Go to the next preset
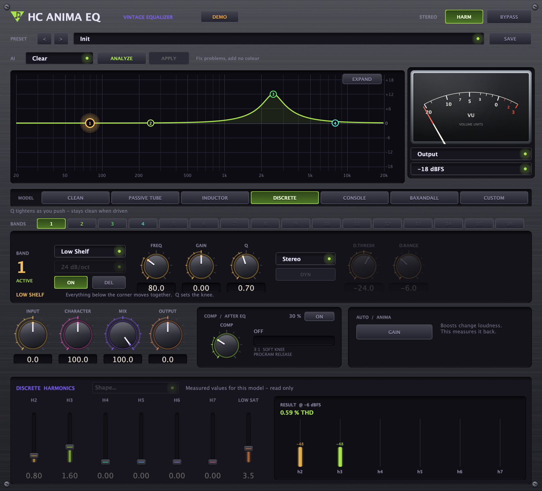Screen dimensions: 542x491 pyautogui.click(x=61, y=39)
